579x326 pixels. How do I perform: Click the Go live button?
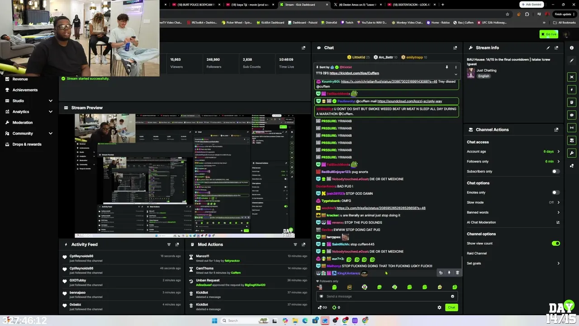pyautogui.click(x=549, y=34)
